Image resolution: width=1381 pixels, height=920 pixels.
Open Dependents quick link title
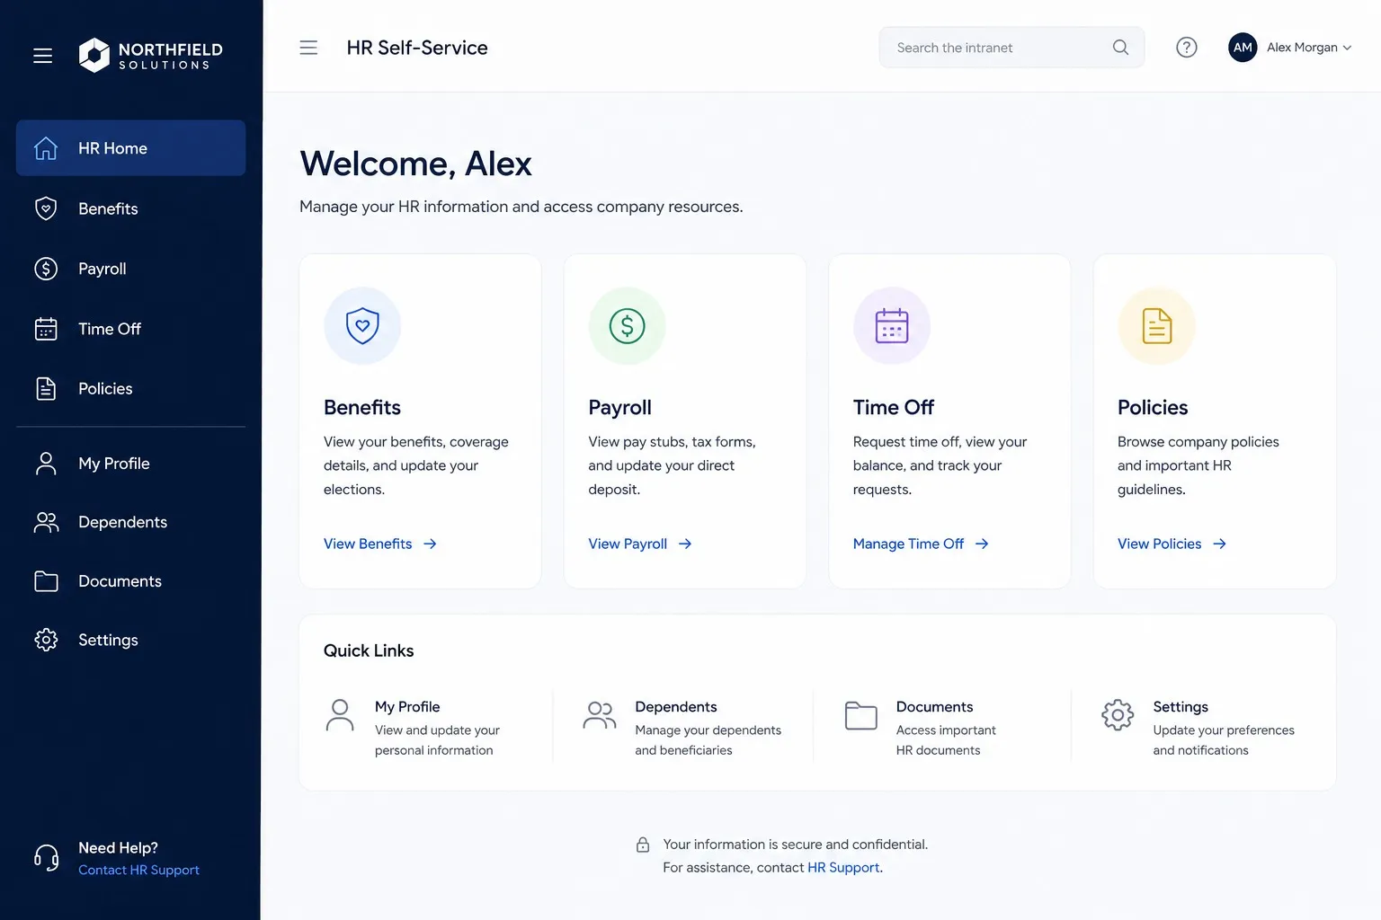(676, 707)
